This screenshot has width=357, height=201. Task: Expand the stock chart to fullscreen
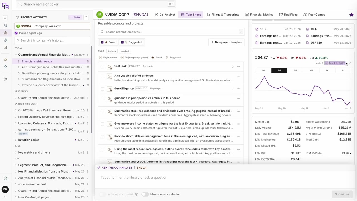point(350,63)
